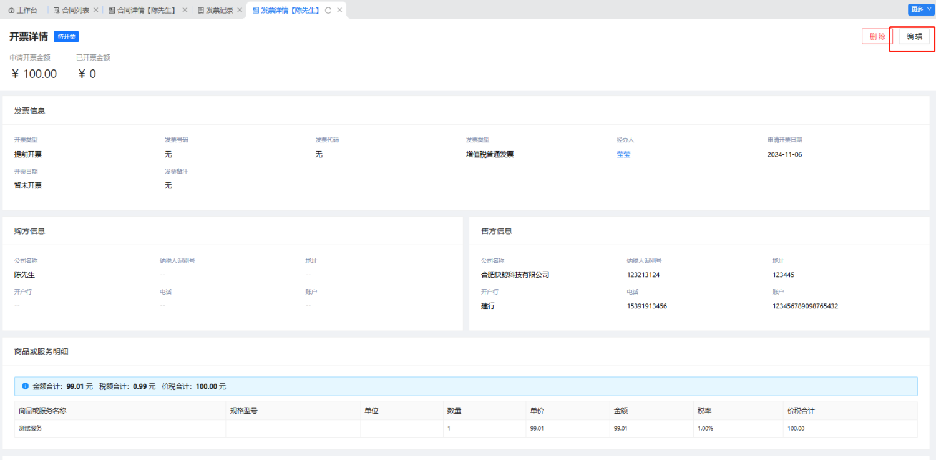The image size is (936, 460).
Task: Close the 发票记录 tab
Action: pyautogui.click(x=240, y=11)
